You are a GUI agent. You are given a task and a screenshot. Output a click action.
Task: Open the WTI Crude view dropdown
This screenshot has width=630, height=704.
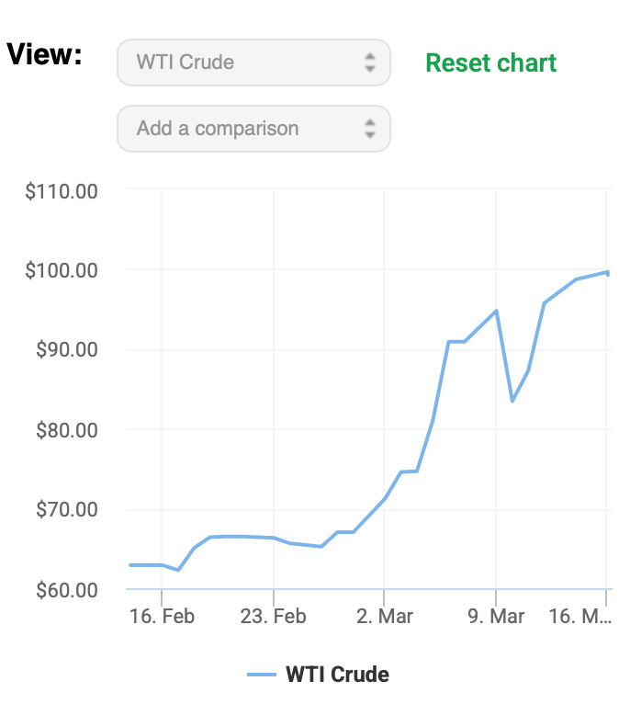[253, 62]
